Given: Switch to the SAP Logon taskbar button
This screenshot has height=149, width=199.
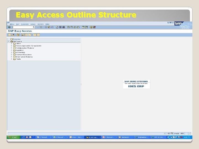Looking at the screenshot, I should 93,137.
